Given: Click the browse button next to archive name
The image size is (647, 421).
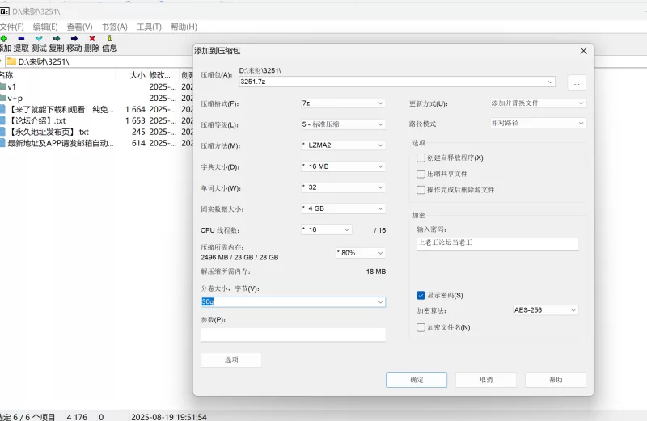Looking at the screenshot, I should (x=576, y=82).
